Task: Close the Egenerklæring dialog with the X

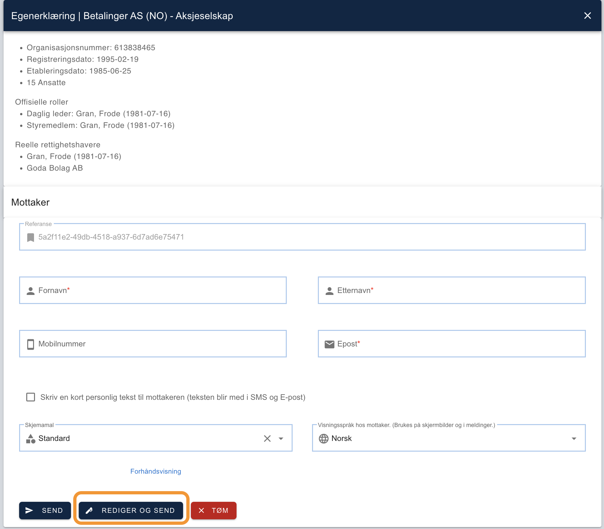Action: pos(587,16)
